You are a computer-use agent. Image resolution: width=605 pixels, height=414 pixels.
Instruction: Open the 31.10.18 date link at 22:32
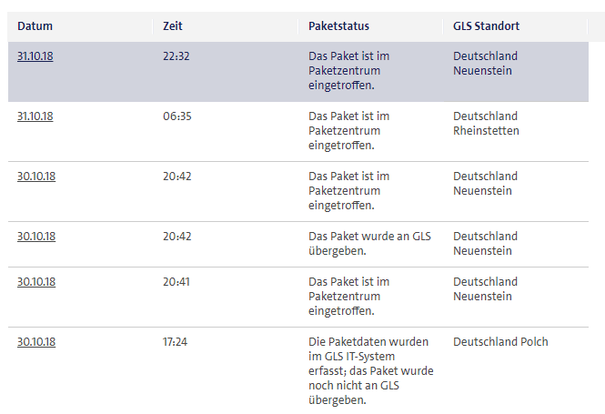[35, 56]
